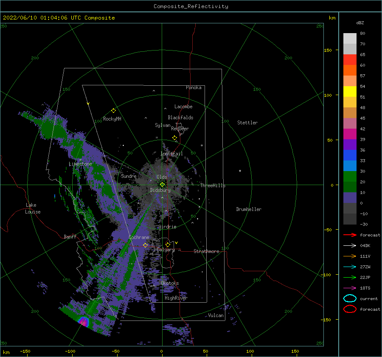The width and height of the screenshot is (382, 357).
Task: Click the Cochrane label
Action: (x=139, y=237)
